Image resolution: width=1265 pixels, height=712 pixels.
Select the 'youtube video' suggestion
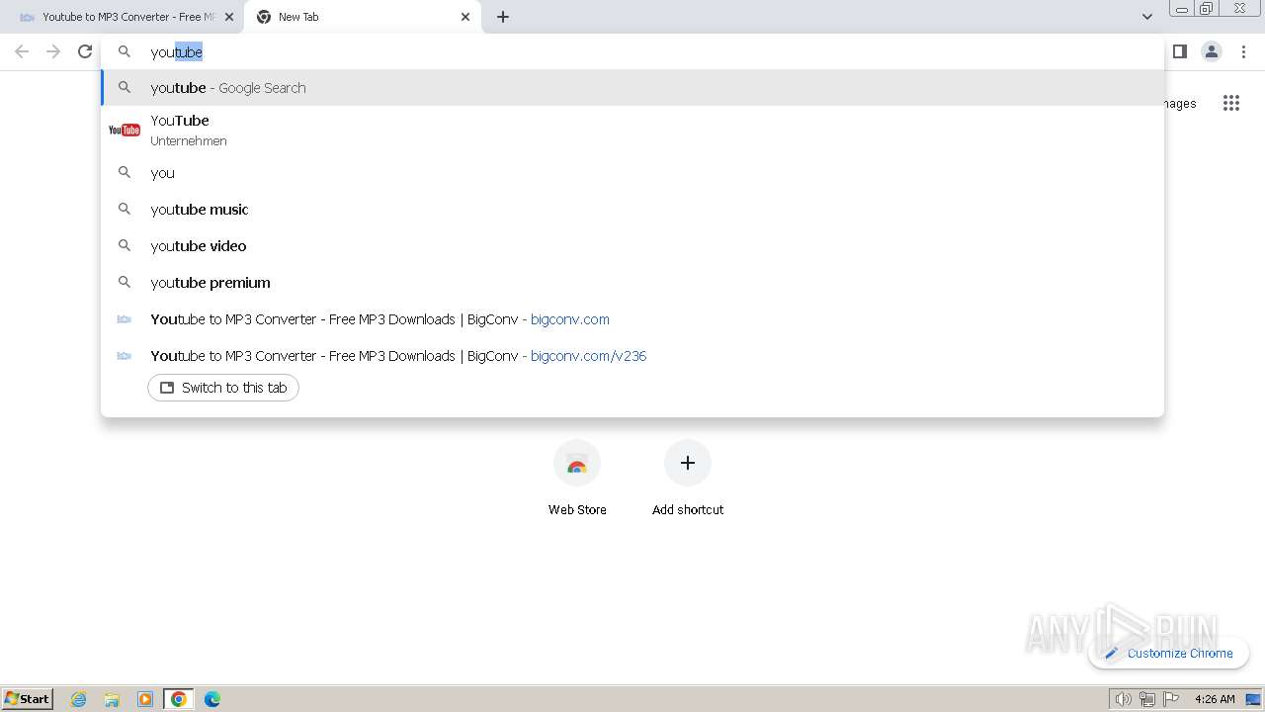(632, 246)
